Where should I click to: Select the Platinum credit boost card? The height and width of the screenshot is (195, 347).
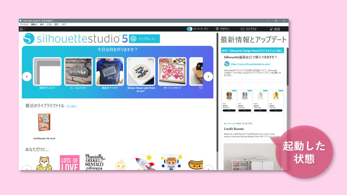click(x=260, y=101)
